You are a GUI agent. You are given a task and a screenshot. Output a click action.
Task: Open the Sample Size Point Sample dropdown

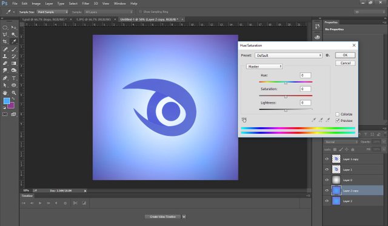click(52, 12)
